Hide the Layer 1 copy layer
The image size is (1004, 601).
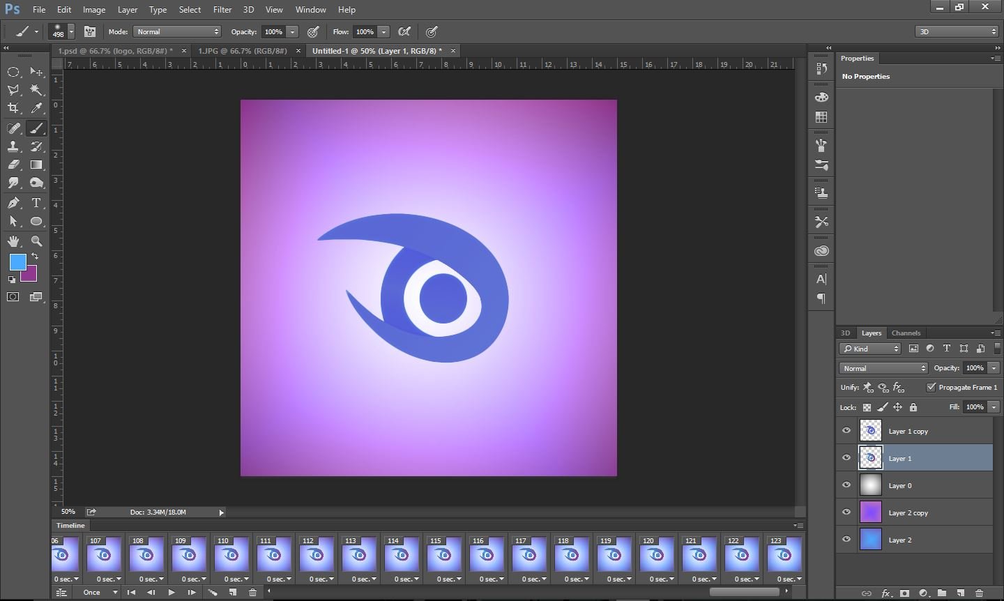846,431
